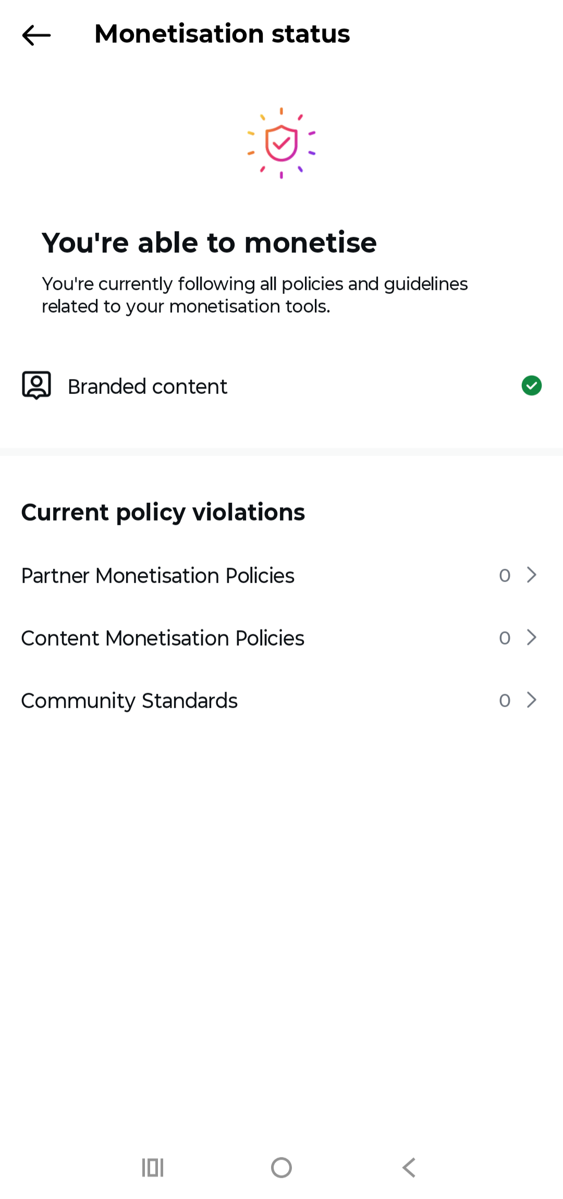Image resolution: width=563 pixels, height=1199 pixels.
Task: Open Community Standards violations
Action: click(129, 701)
